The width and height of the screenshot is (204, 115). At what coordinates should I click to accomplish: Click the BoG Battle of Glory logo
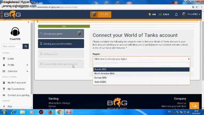[12, 14]
